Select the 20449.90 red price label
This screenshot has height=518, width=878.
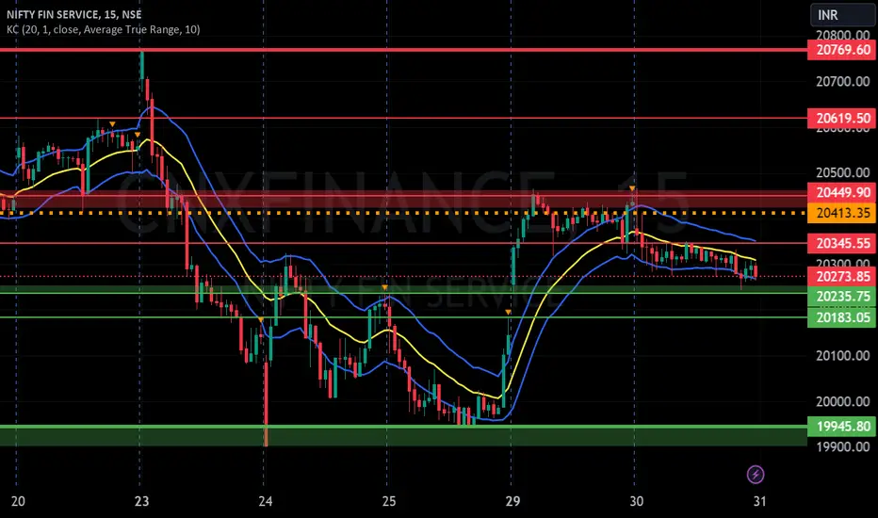point(841,193)
